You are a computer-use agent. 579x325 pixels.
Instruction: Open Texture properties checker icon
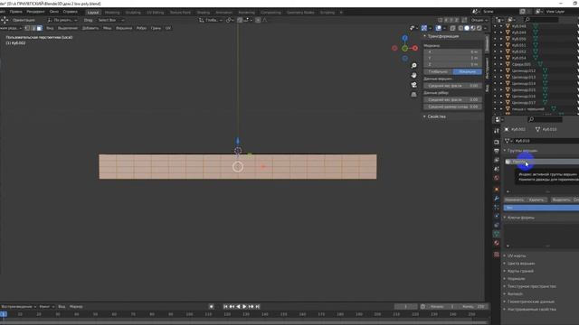(x=497, y=255)
